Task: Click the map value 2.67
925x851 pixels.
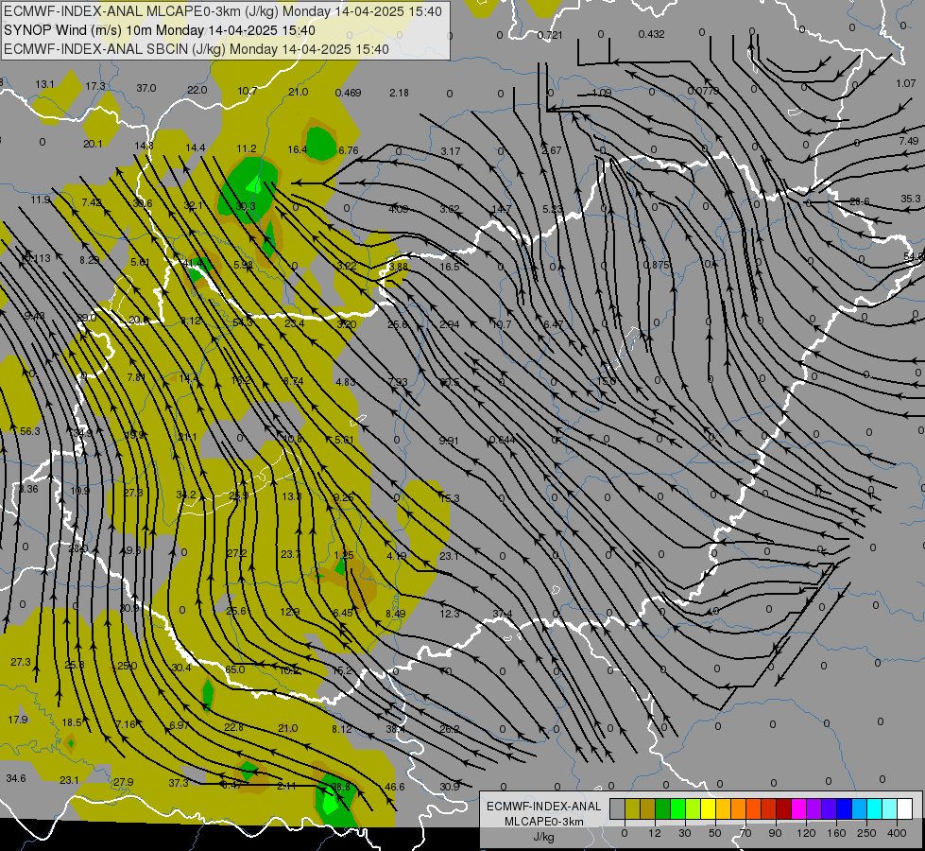Action: [552, 150]
